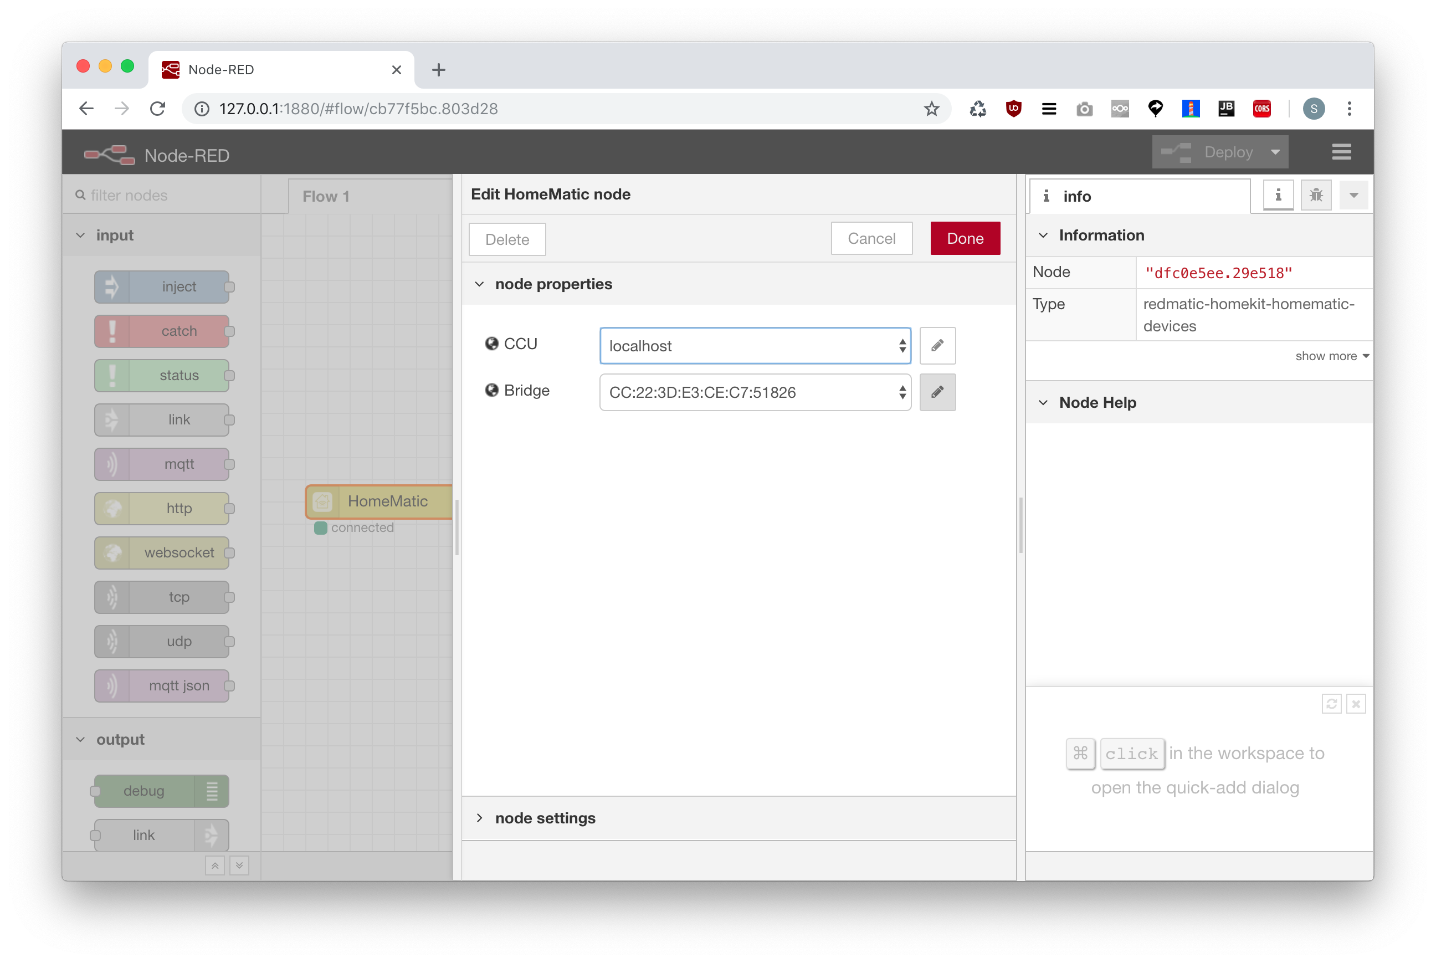Image resolution: width=1436 pixels, height=963 pixels.
Task: Expand all palette categories with the double down arrow
Action: coord(239,865)
